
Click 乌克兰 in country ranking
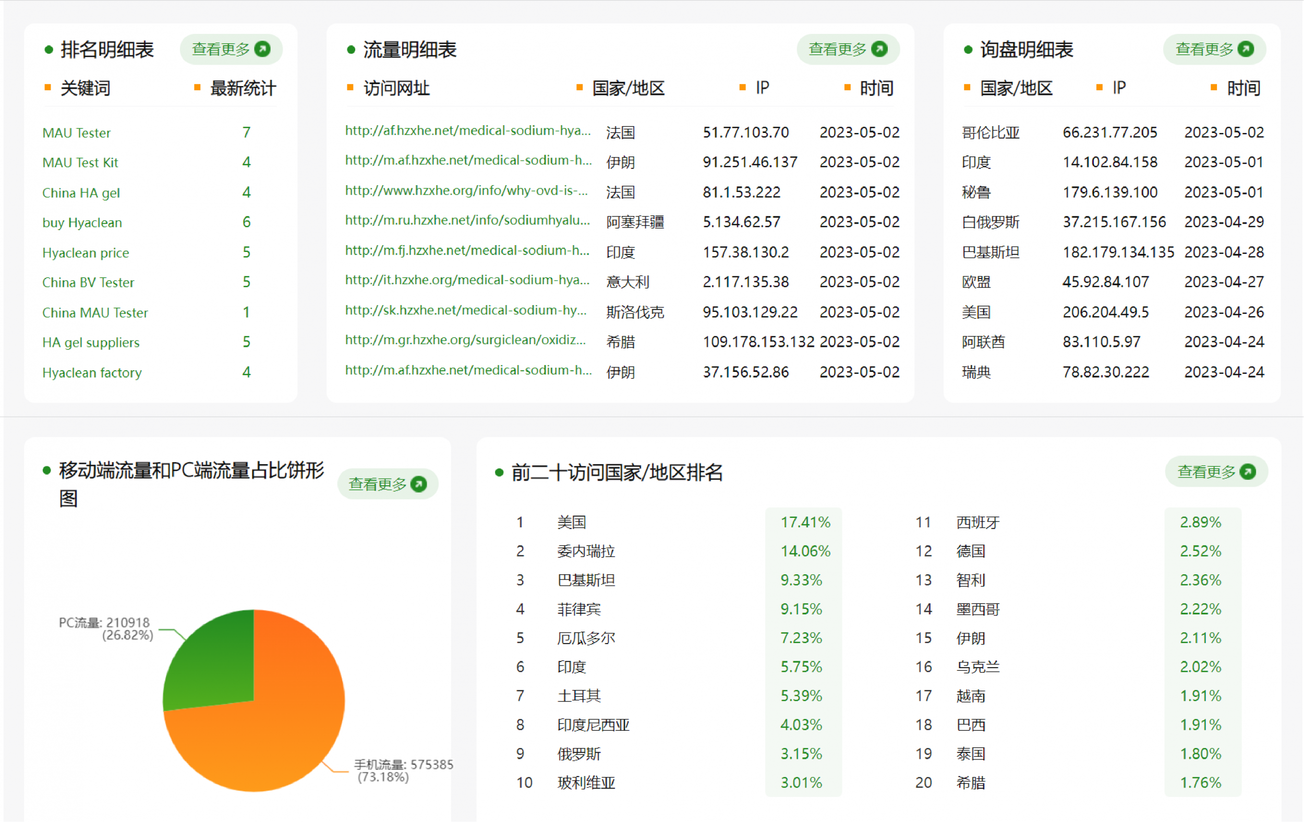tap(978, 667)
